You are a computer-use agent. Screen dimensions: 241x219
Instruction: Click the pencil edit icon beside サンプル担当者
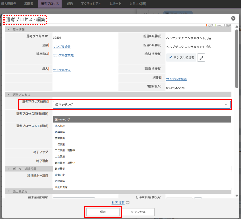(201, 57)
